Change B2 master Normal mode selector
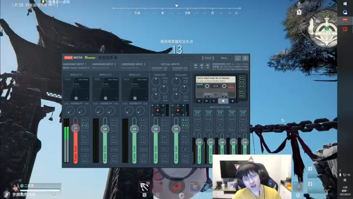 click(x=243, y=113)
